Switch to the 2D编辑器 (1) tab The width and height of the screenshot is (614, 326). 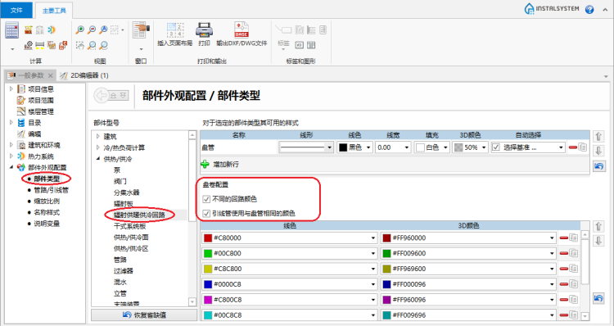pos(84,75)
